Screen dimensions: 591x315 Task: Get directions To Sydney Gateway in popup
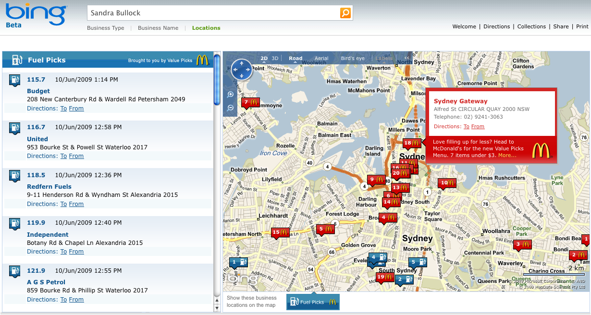pyautogui.click(x=467, y=127)
